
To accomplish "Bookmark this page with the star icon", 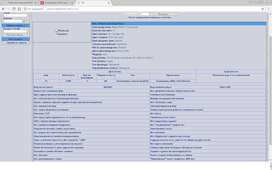I will 262,9.
